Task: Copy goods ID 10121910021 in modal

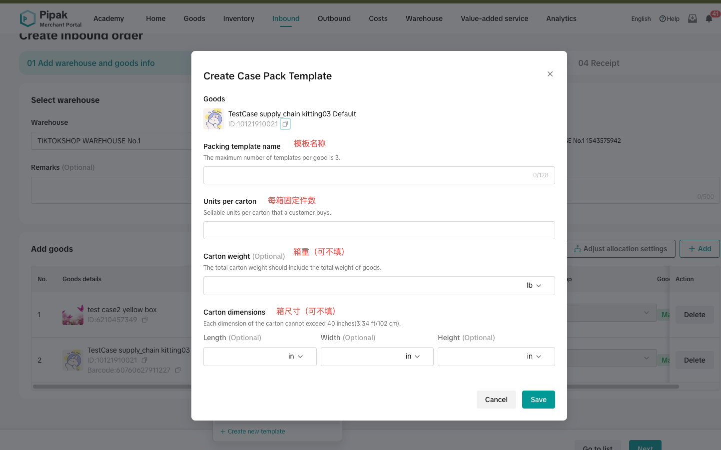Action: click(x=285, y=124)
